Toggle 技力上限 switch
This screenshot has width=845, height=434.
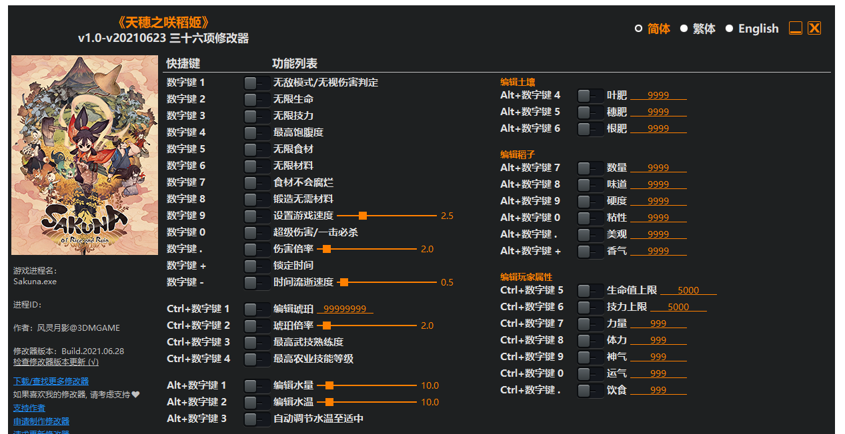click(x=590, y=307)
